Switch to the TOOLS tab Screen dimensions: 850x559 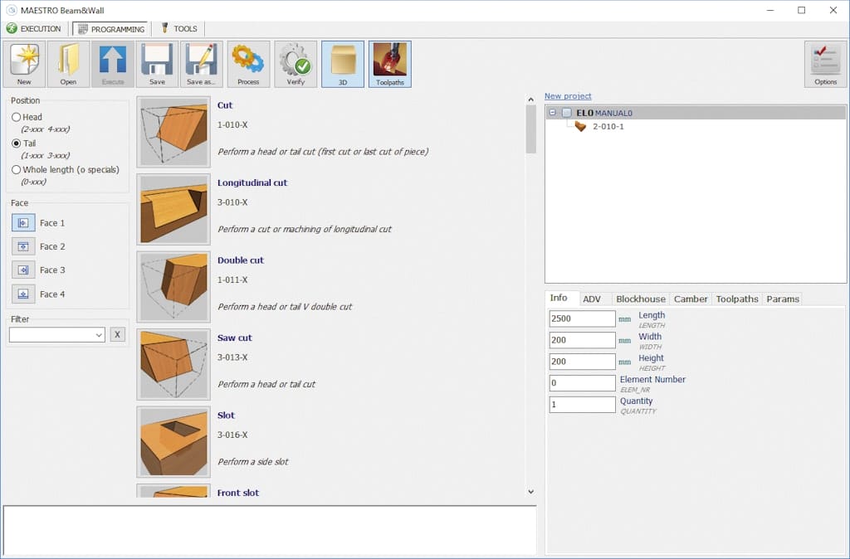(178, 29)
